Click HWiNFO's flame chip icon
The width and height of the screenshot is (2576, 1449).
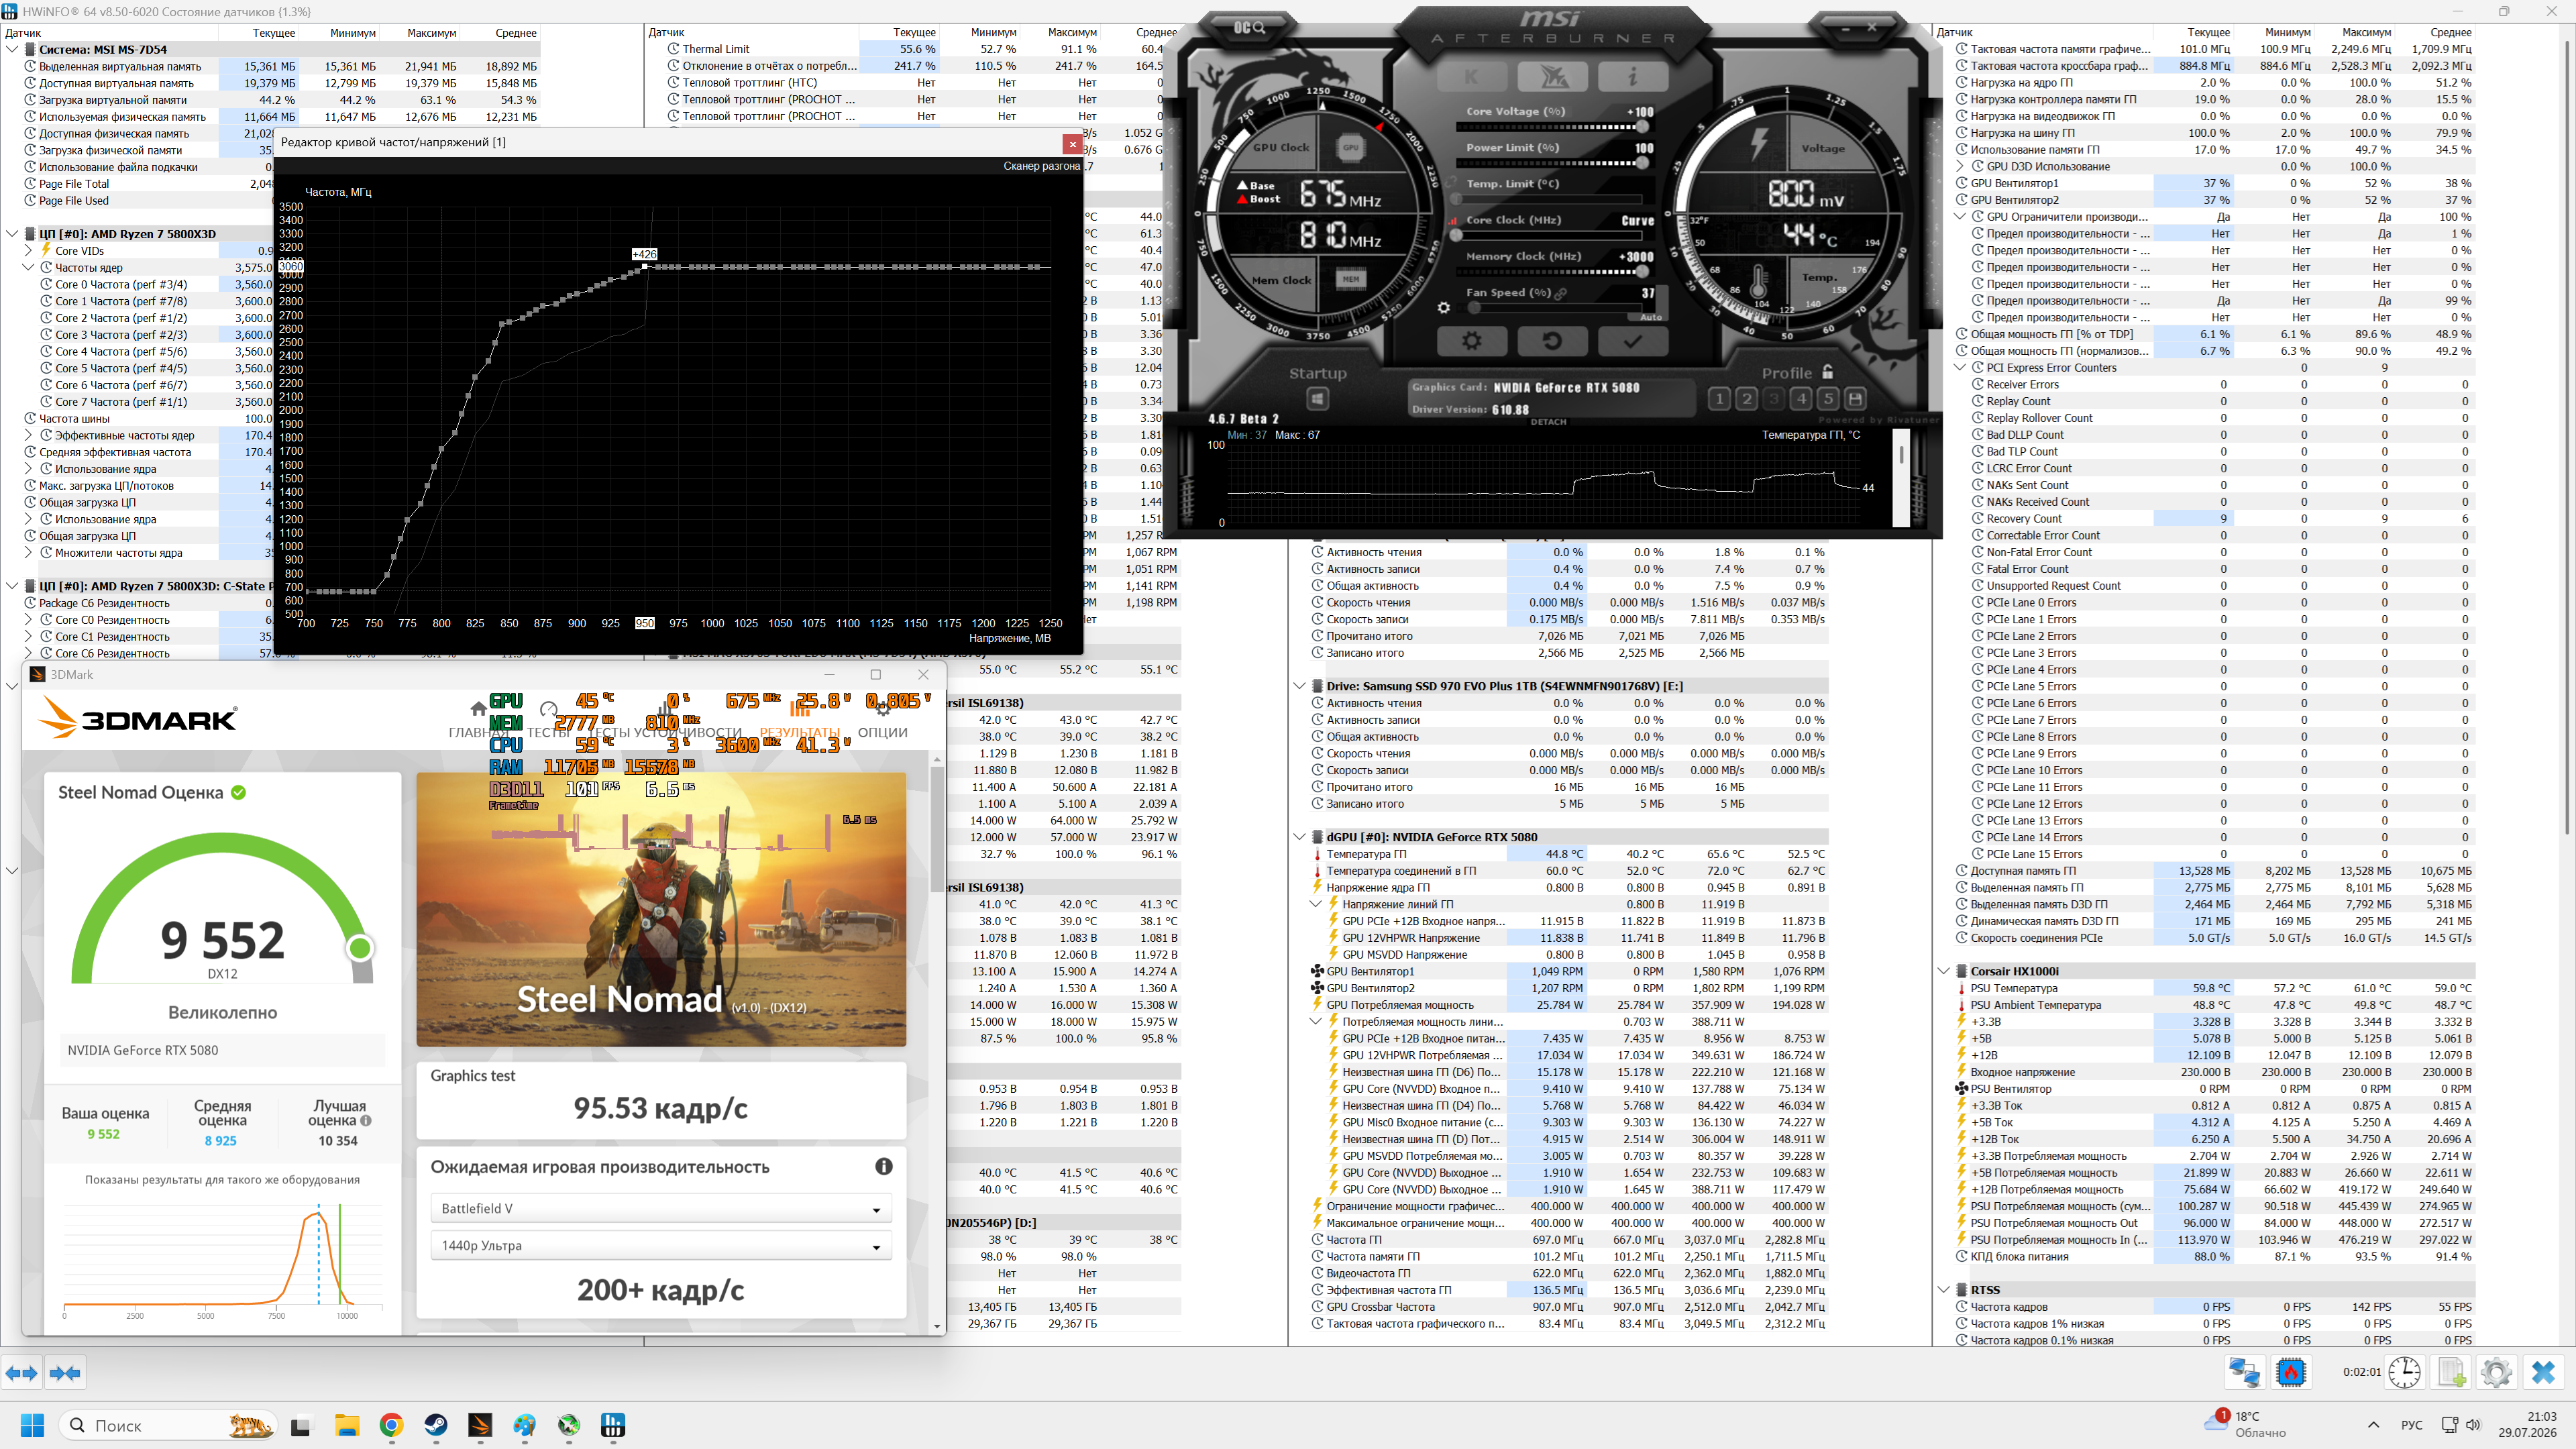(2290, 1372)
